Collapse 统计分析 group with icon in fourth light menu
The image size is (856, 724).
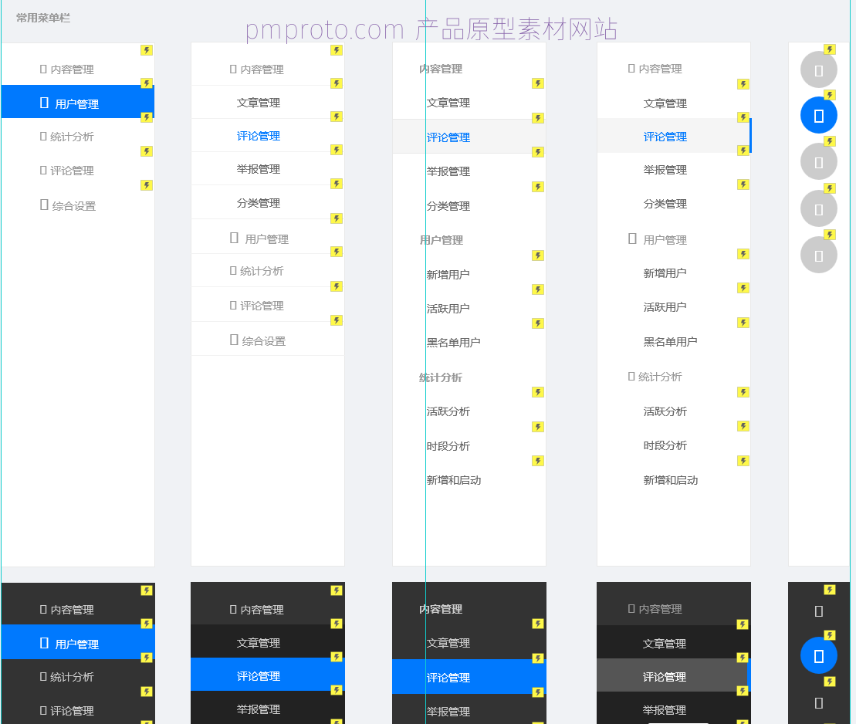coord(658,377)
